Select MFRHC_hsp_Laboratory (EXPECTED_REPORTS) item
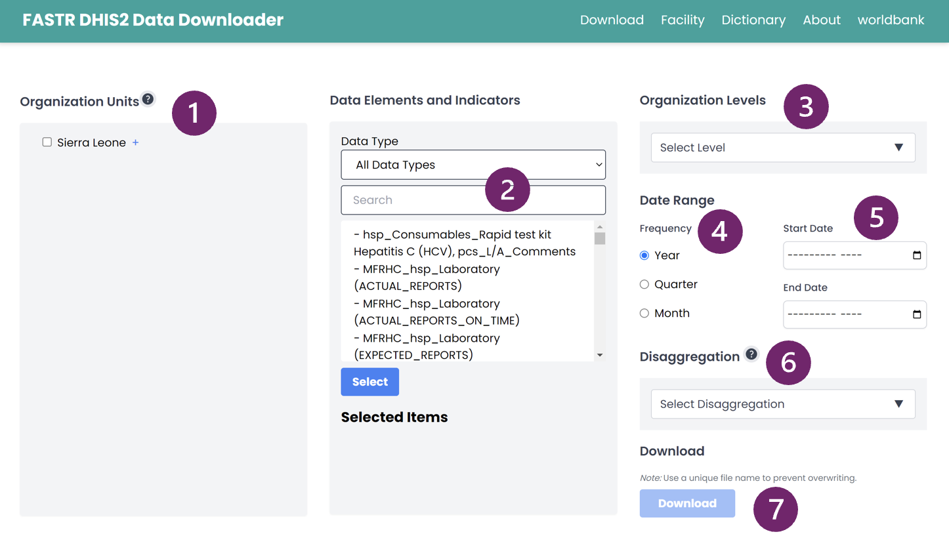The width and height of the screenshot is (949, 555). coord(427,346)
